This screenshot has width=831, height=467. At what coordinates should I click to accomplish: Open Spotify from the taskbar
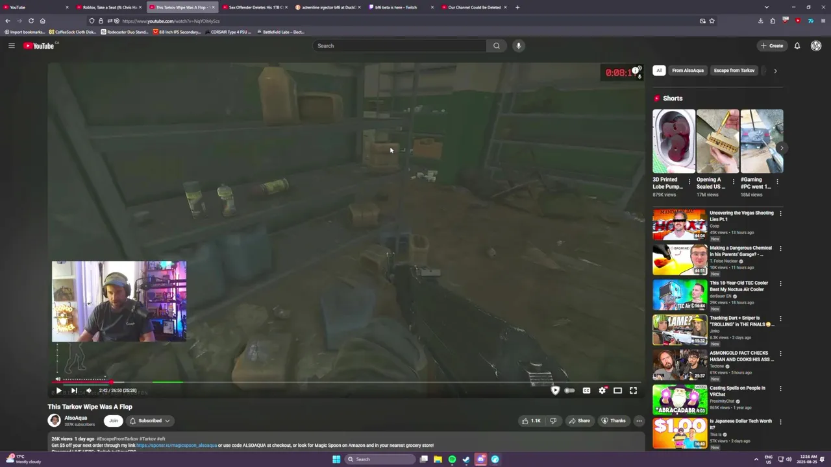[x=452, y=459]
